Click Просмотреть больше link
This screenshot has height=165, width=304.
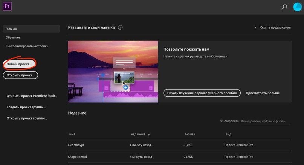click(263, 93)
